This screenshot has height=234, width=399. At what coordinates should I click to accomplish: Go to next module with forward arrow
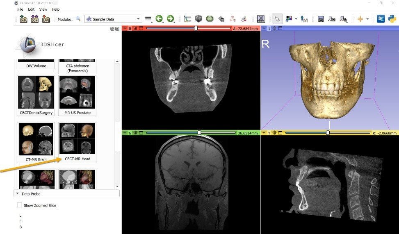[170, 19]
